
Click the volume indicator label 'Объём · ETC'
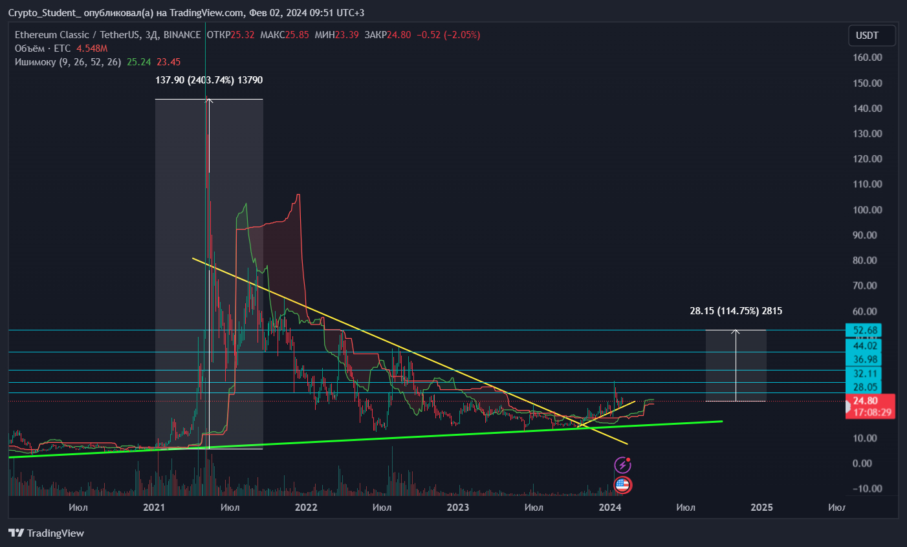43,48
